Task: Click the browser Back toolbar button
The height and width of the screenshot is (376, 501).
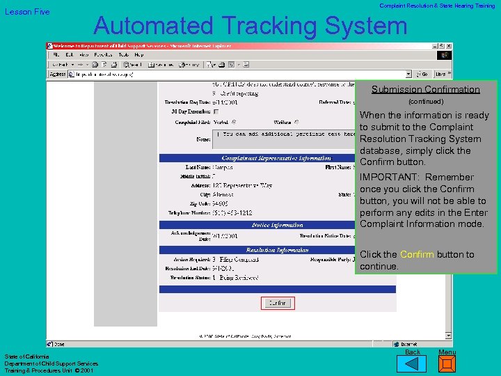Action: 60,65
